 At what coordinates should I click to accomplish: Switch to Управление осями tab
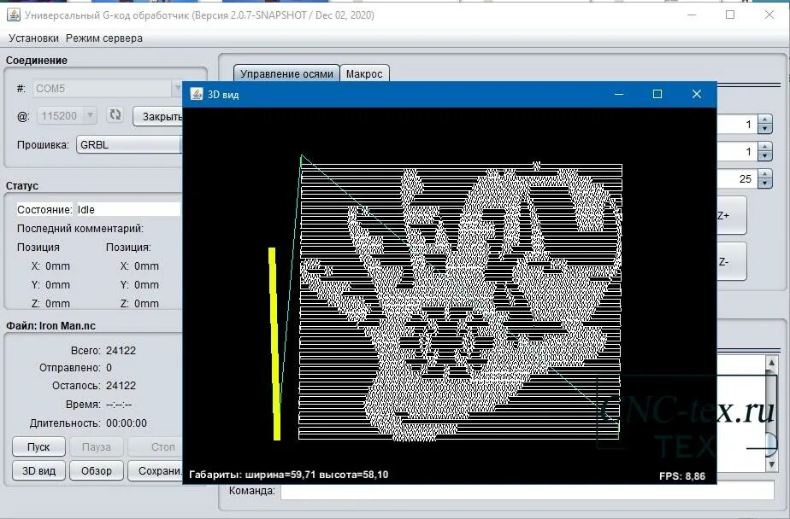pos(286,74)
